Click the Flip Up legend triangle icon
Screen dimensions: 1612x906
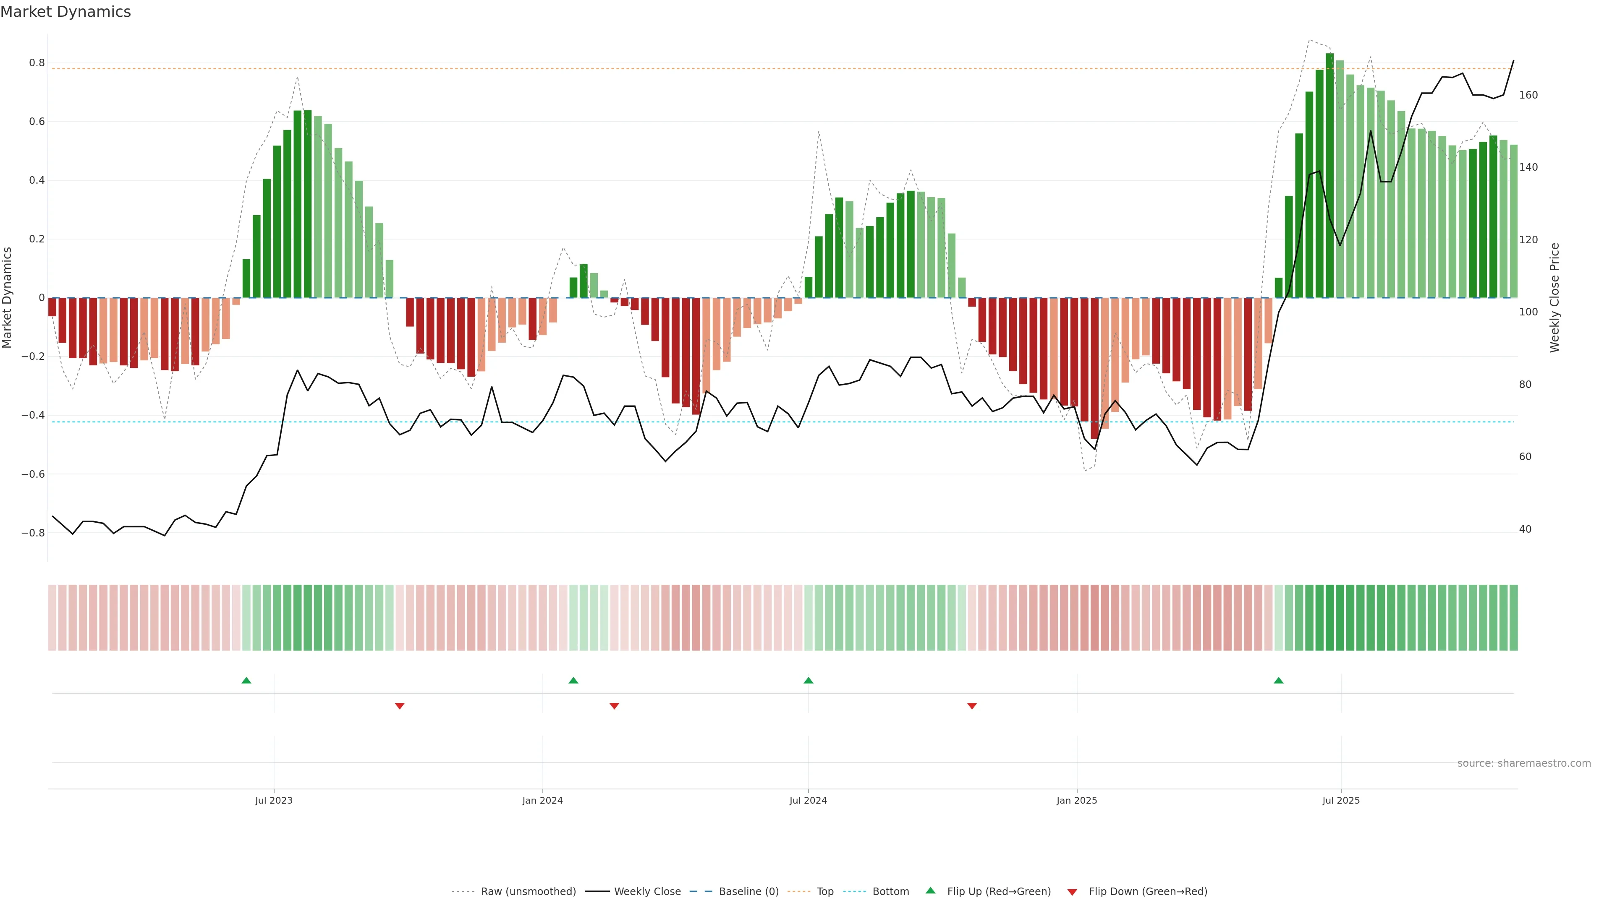point(931,890)
